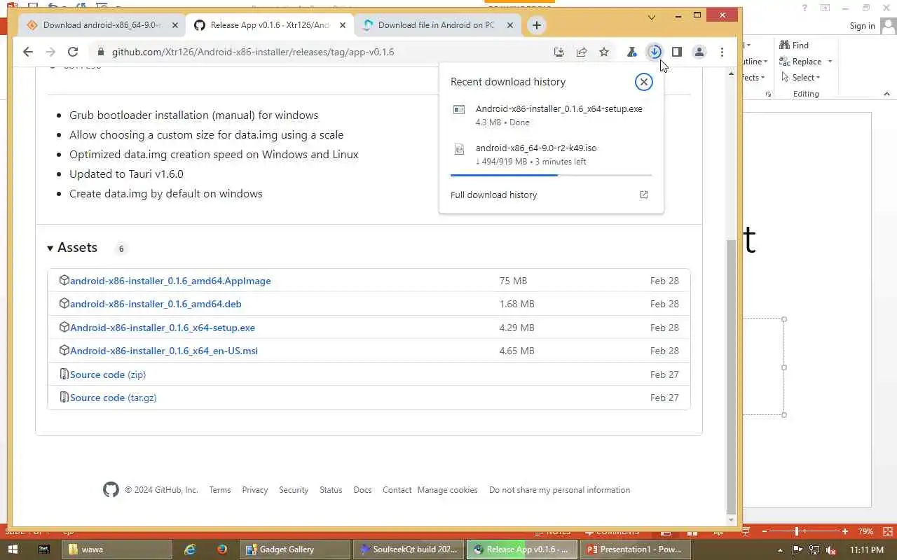This screenshot has height=560, width=897.
Task: Click the browser forward arrow
Action: (x=50, y=52)
